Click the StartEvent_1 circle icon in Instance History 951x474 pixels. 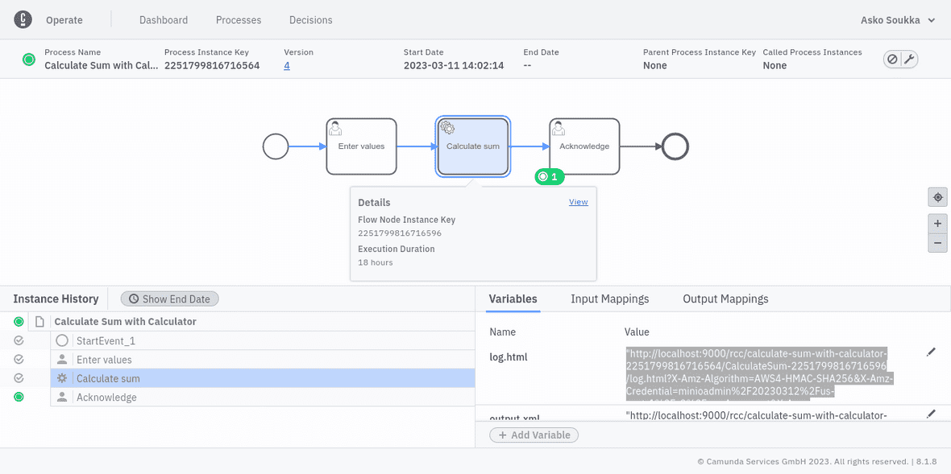click(x=61, y=340)
